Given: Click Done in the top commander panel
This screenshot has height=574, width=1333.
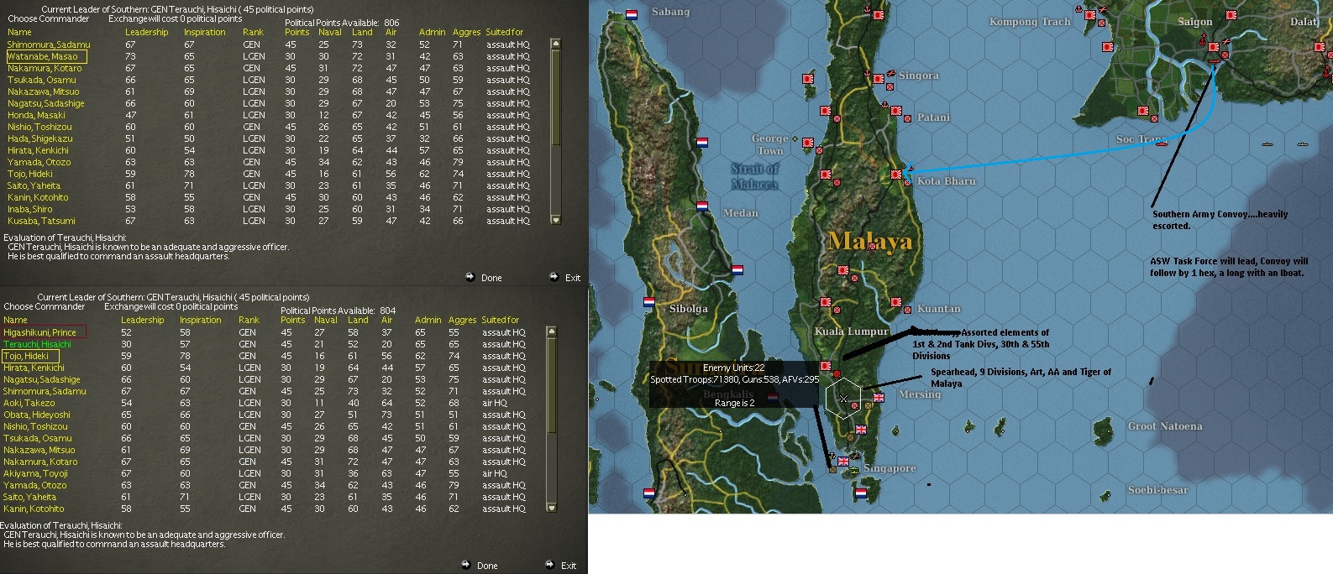Looking at the screenshot, I should [x=484, y=278].
